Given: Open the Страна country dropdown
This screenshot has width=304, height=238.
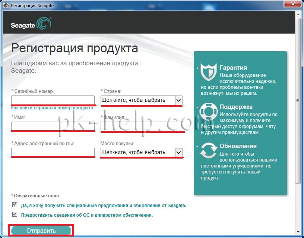Looking at the screenshot, I should [x=141, y=100].
